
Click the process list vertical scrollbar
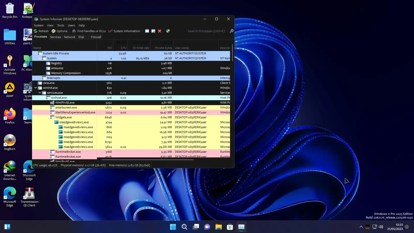[x=232, y=53]
